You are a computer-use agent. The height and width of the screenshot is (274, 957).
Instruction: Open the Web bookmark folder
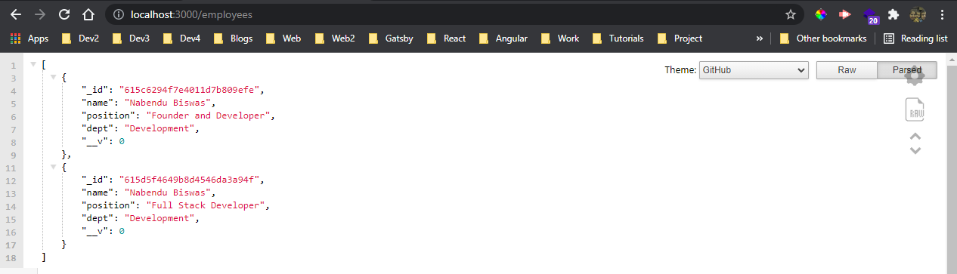tap(283, 38)
